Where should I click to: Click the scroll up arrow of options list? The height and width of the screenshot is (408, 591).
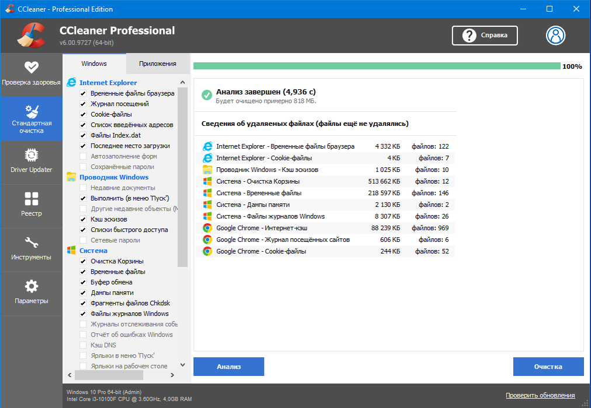[183, 82]
